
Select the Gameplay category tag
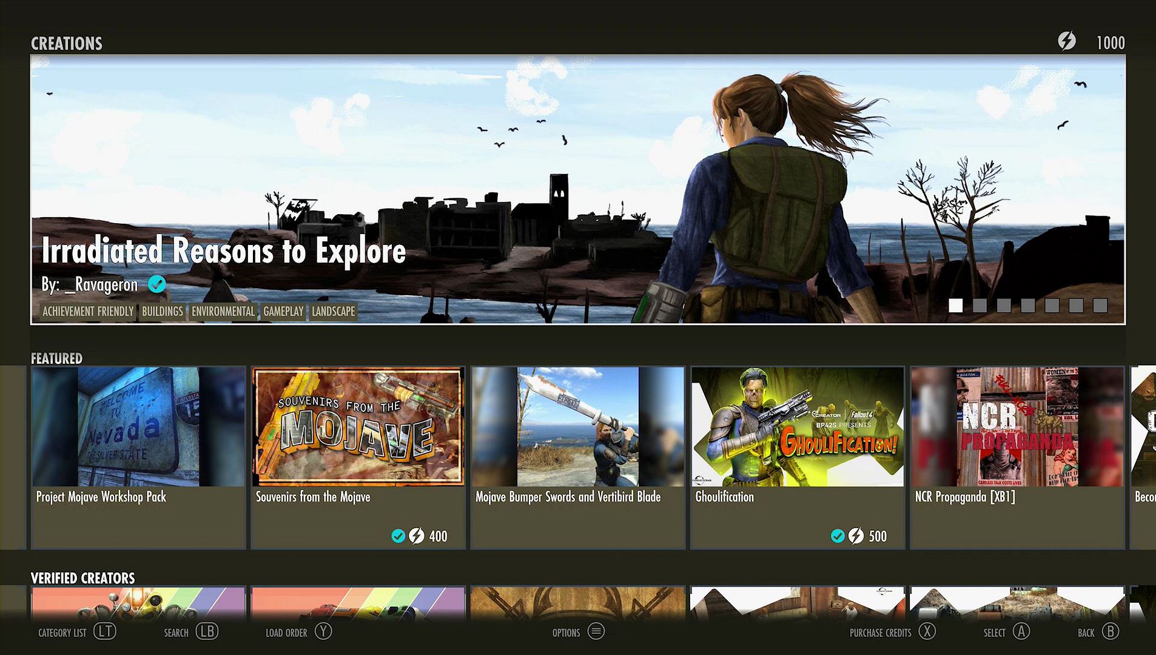pos(283,312)
